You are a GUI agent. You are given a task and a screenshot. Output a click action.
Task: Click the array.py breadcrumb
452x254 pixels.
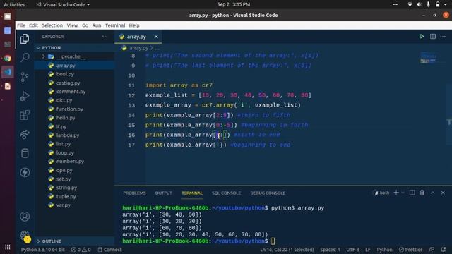tap(138, 48)
